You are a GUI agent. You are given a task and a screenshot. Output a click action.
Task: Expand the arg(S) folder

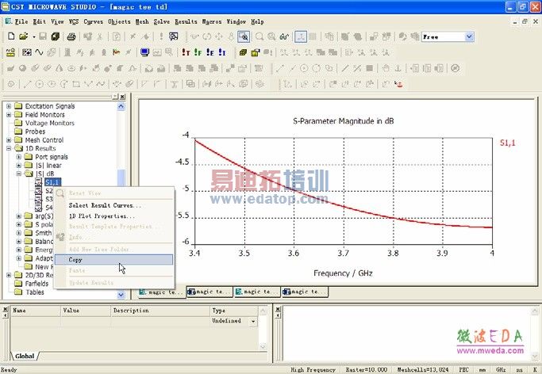click(x=19, y=216)
